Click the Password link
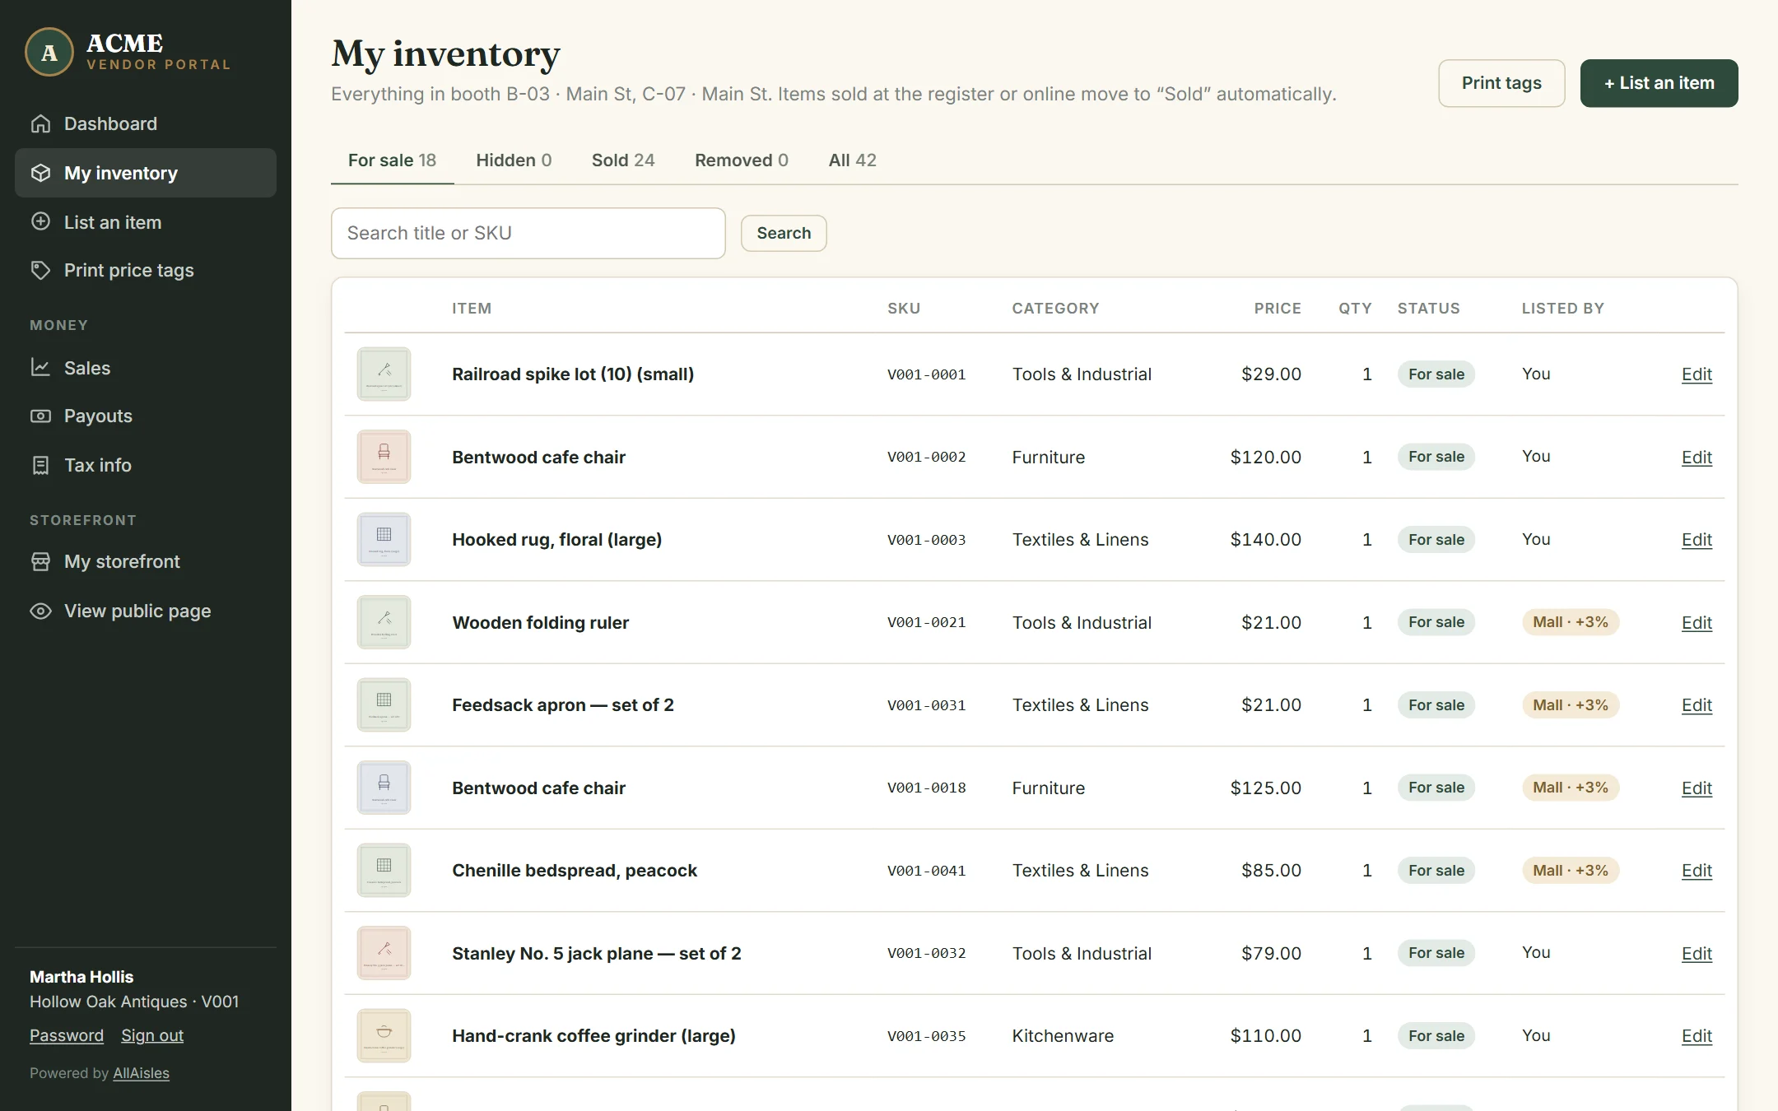Viewport: 1778px width, 1111px height. (x=67, y=1035)
